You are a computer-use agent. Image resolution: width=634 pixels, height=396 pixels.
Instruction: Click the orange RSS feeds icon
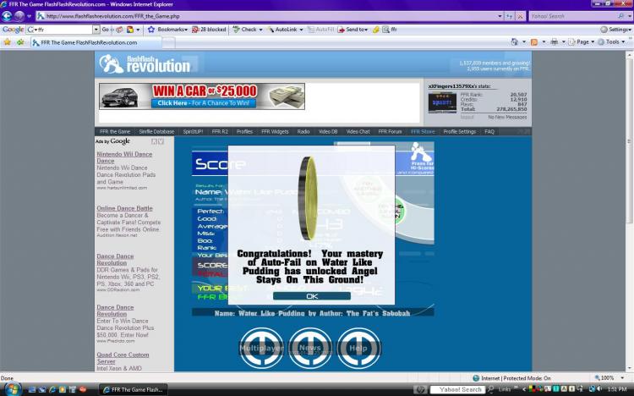(534, 42)
